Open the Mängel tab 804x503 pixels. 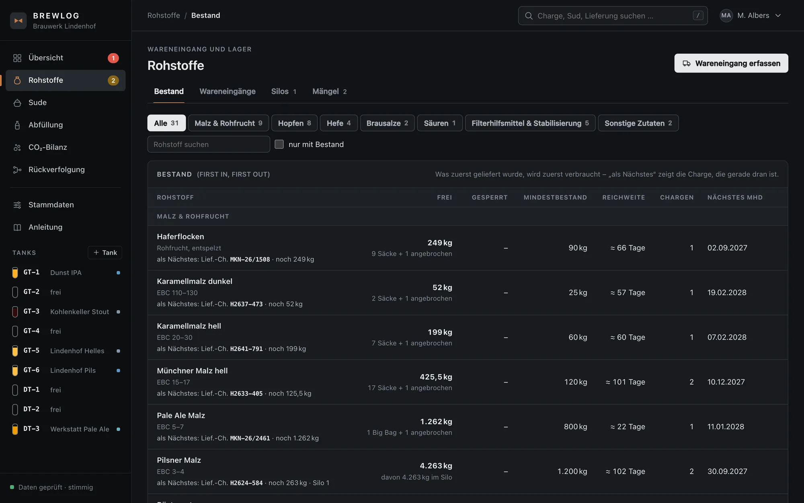(329, 91)
